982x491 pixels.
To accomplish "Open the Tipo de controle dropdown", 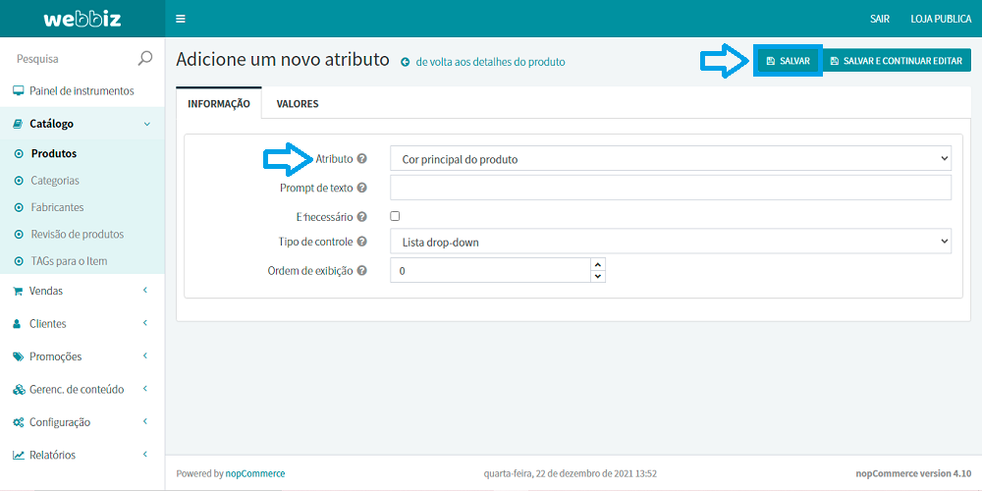I will point(670,242).
